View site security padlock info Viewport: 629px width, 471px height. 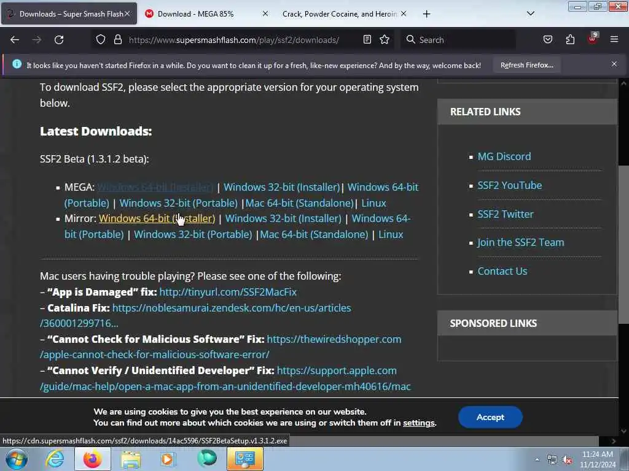point(117,40)
